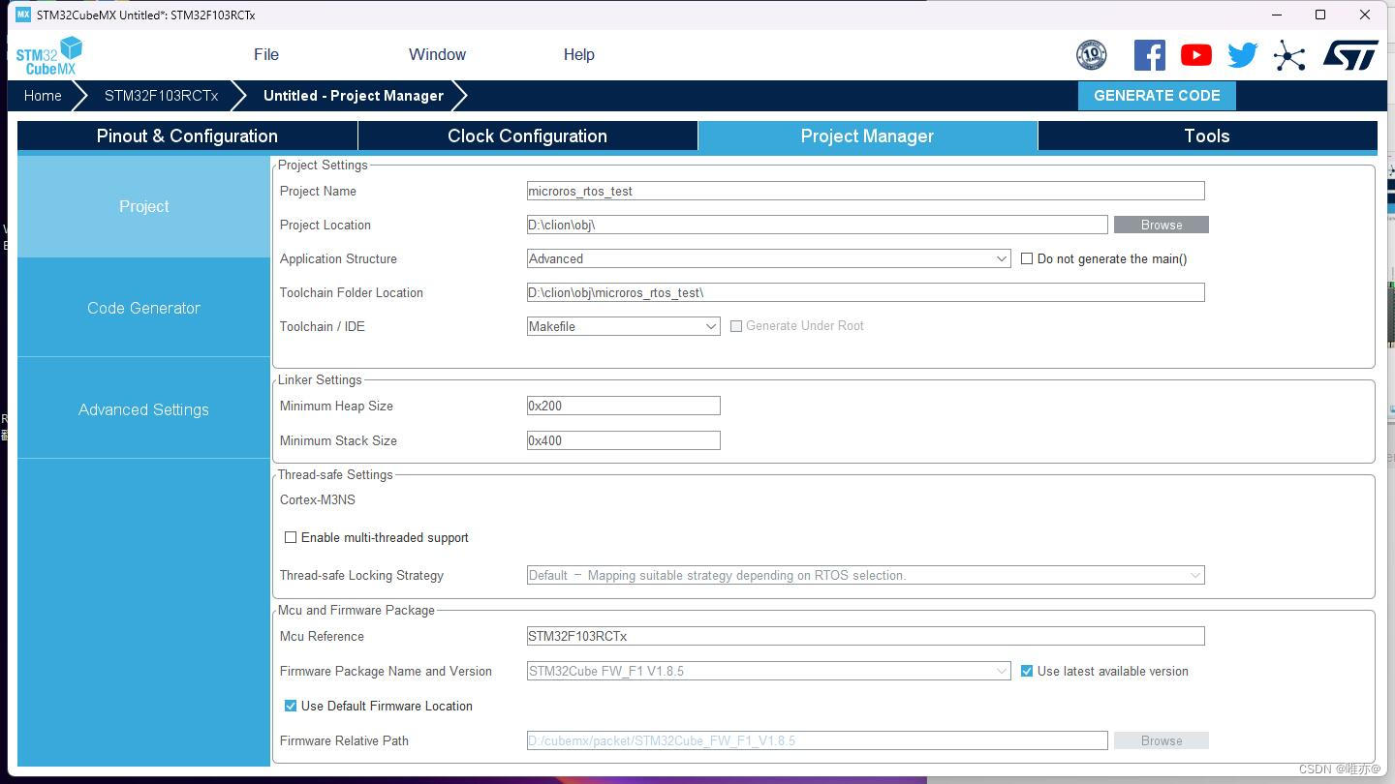Viewport: 1395px width, 784px height.
Task: Uncheck Use Default Firmware Location
Action: (291, 706)
